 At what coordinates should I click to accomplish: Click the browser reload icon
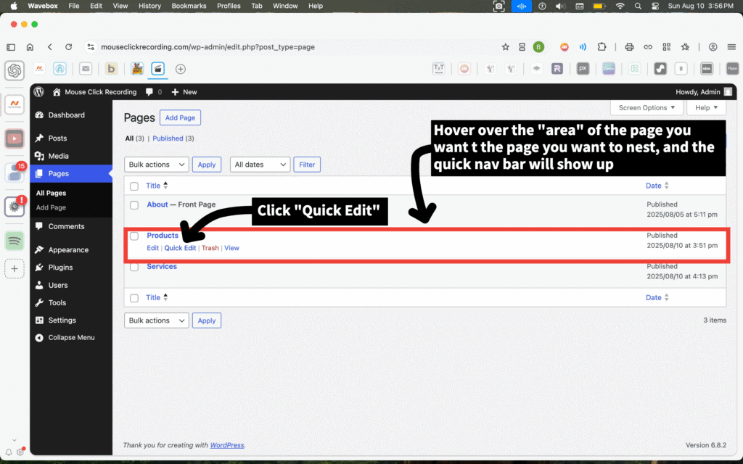68,47
